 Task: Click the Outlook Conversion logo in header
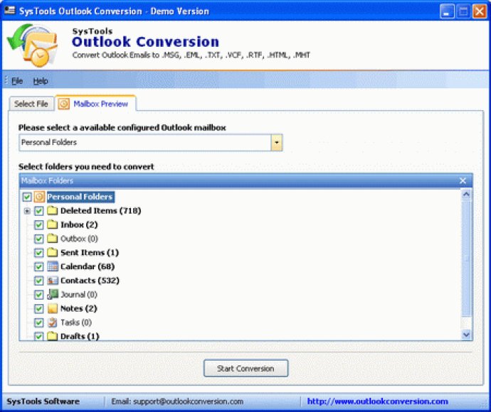[x=33, y=45]
